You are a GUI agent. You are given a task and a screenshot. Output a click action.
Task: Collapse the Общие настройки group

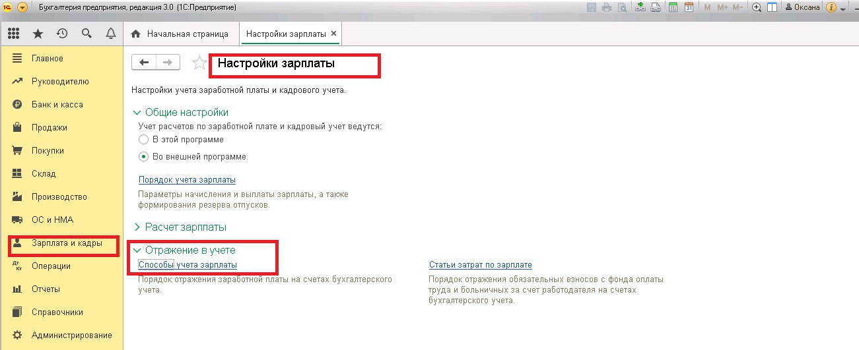(x=181, y=113)
